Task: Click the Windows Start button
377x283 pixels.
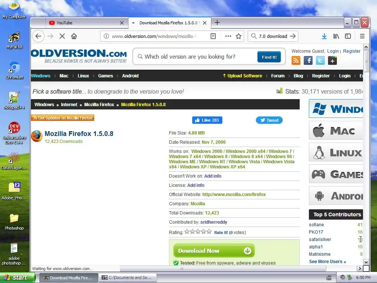Action: pos(17,277)
